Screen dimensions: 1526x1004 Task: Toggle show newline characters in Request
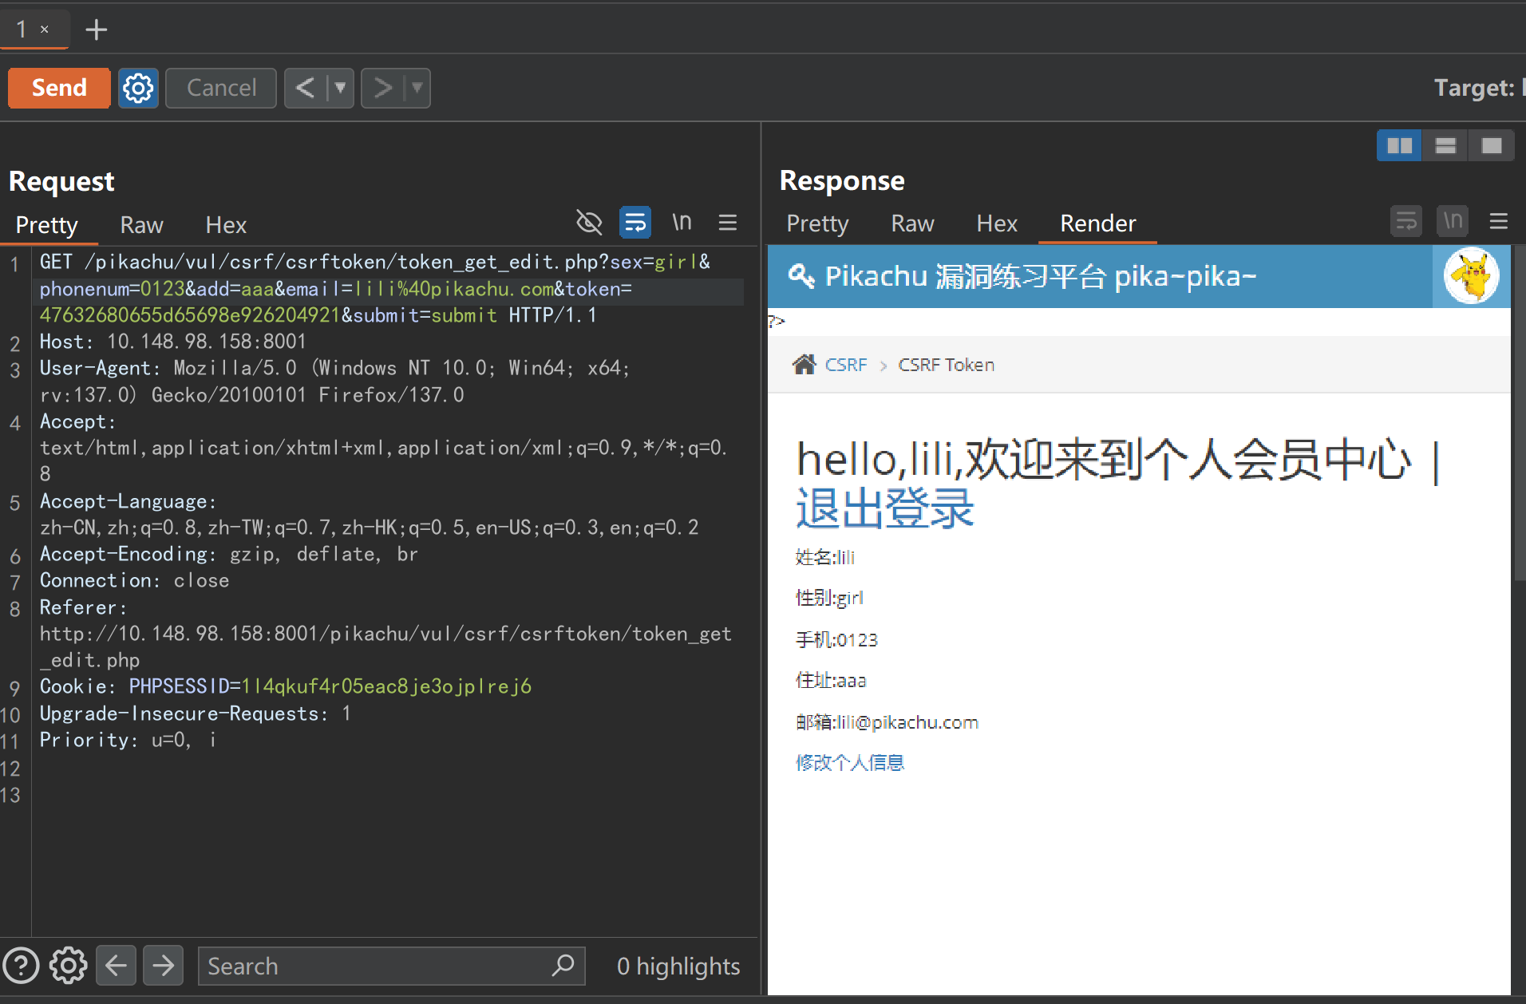pos(681,223)
